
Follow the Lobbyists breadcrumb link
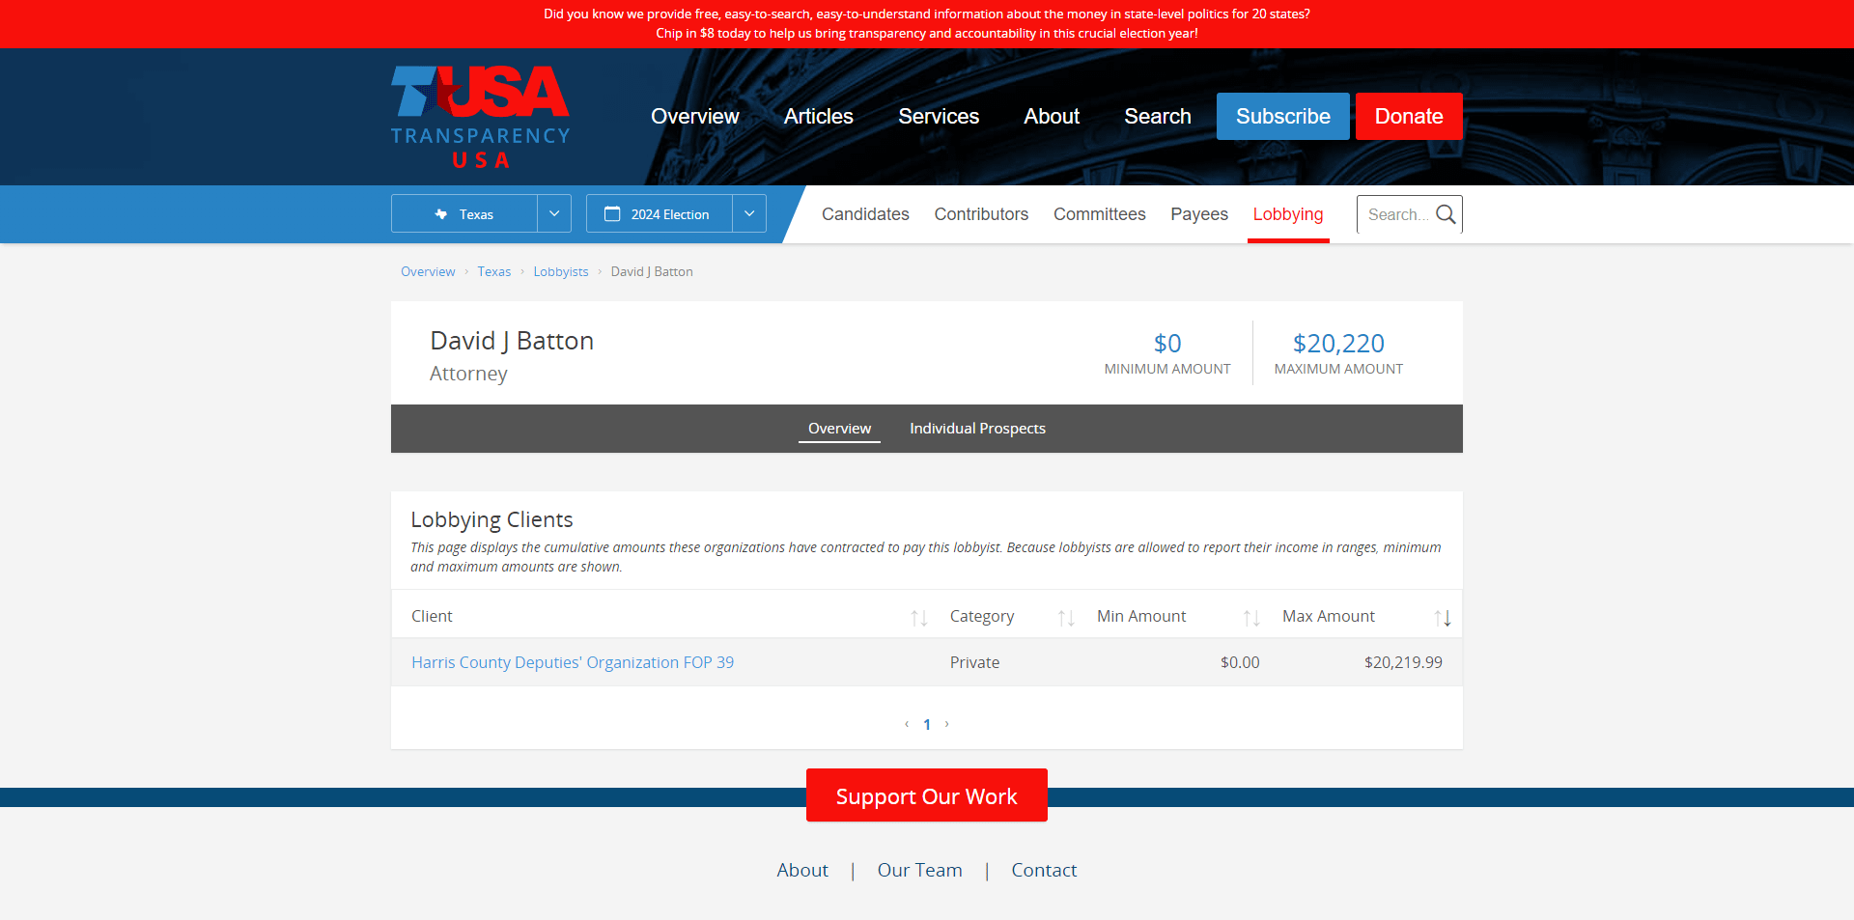[561, 271]
